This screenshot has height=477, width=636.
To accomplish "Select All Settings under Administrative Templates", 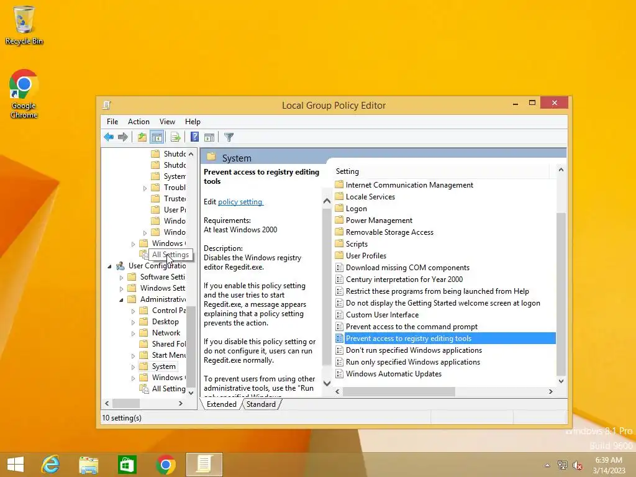I will 169,389.
